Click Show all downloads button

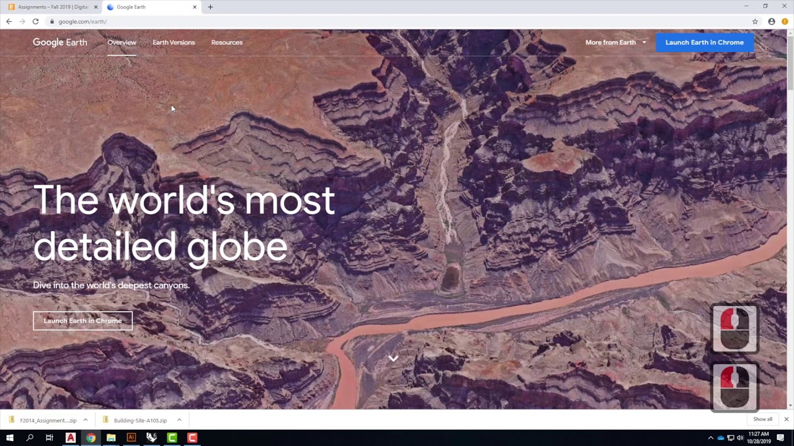tap(762, 419)
